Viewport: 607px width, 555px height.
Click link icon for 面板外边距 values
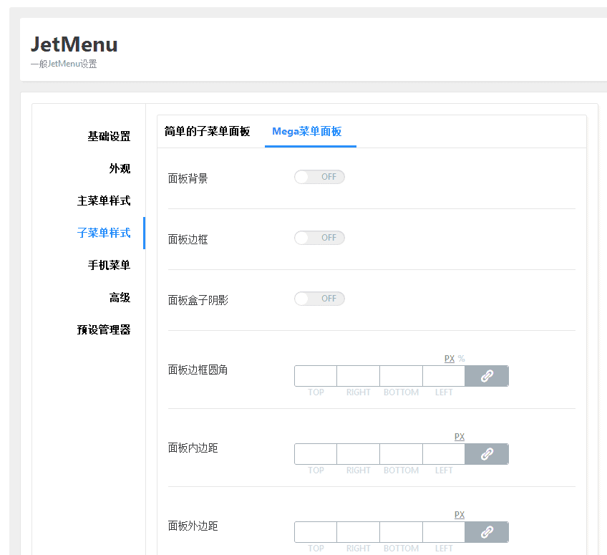[x=487, y=532]
